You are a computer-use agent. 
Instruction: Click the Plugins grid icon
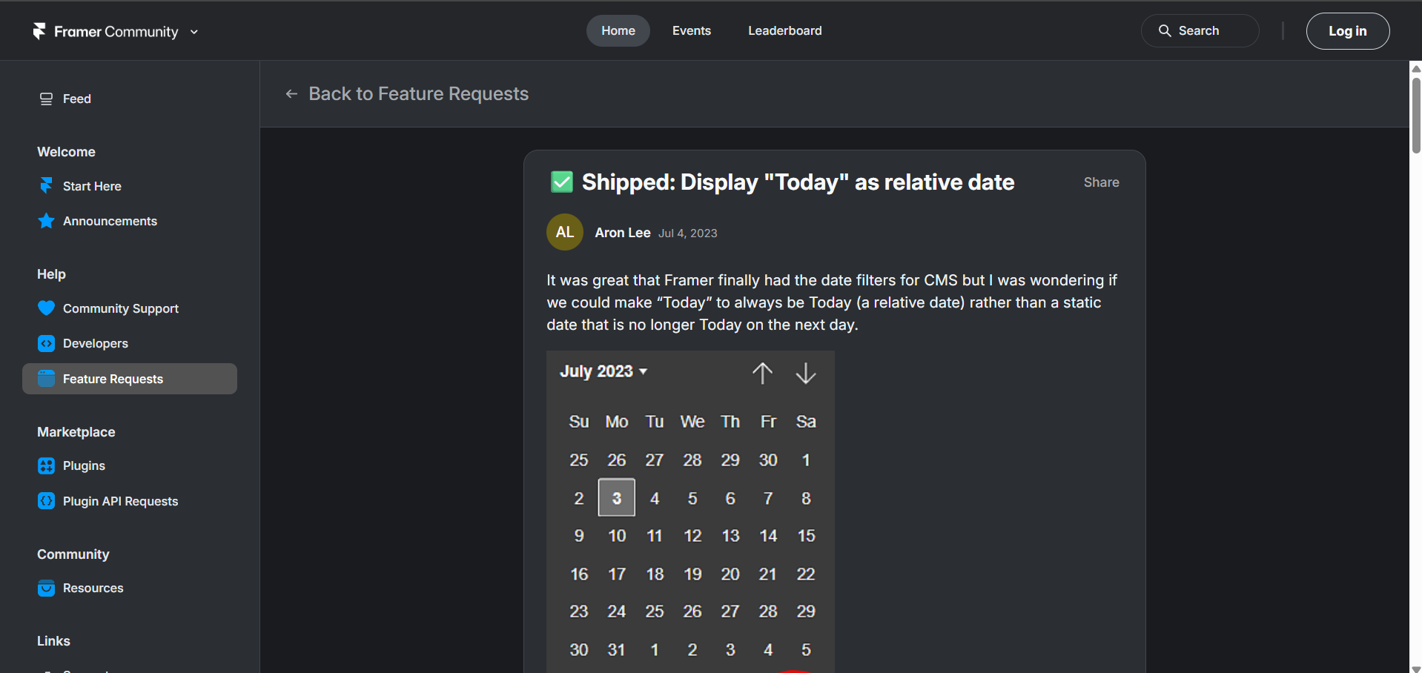[46, 465]
